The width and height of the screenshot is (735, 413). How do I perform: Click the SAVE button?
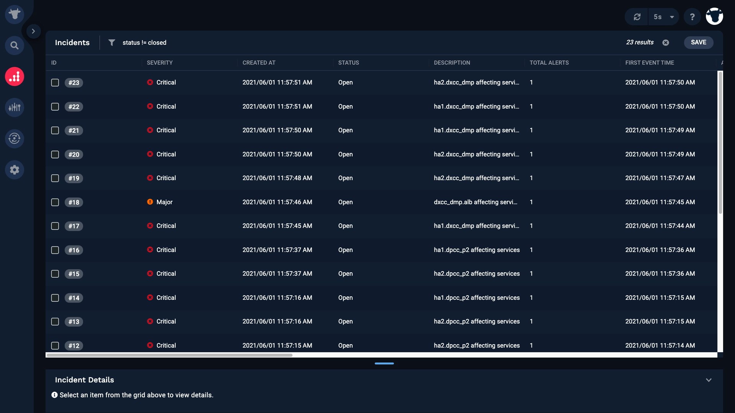pos(698,42)
